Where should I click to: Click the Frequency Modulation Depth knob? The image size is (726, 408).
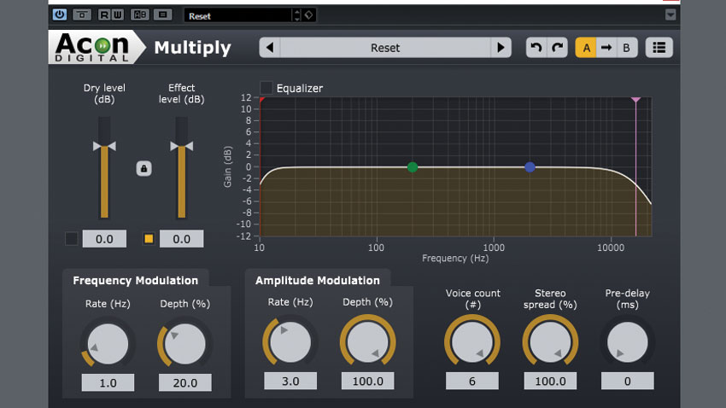click(x=184, y=344)
